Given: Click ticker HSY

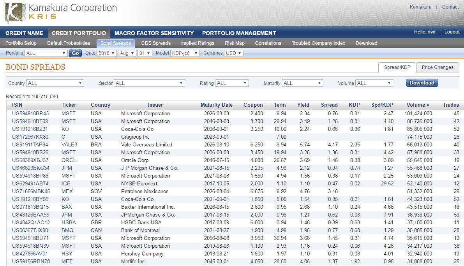Looking at the screenshot, I should coord(67,254).
